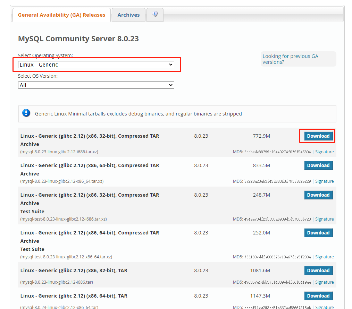Click filename (mysql-test-8.0.23-linux-glibc2.12-x86_64.tar.xz)
The height and width of the screenshot is (309, 352).
coord(66,257)
